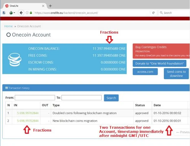Viewport: 190px width, 146px height.
Task: Close the OneLife browser tab
Action: (43, 6)
